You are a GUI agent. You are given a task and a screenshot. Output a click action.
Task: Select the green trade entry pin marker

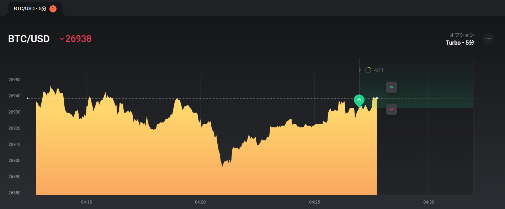[x=359, y=100]
